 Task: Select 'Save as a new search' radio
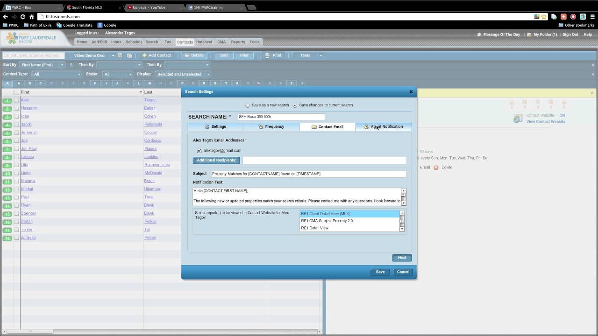click(248, 105)
